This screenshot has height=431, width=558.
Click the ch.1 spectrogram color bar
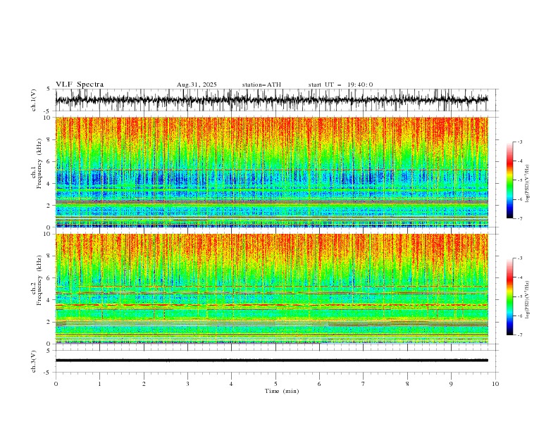[509, 180]
